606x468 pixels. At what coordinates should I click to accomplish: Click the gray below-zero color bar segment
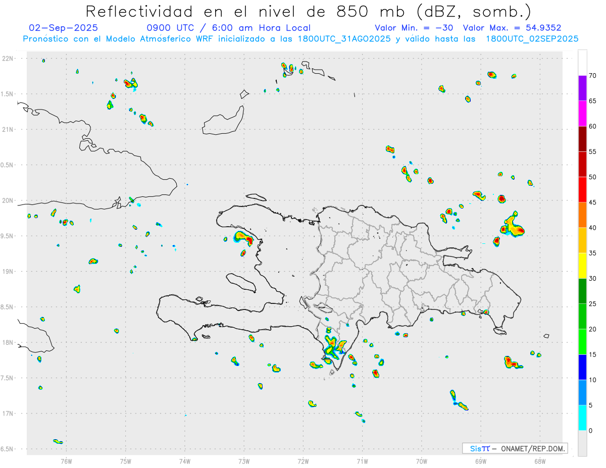[x=582, y=443]
